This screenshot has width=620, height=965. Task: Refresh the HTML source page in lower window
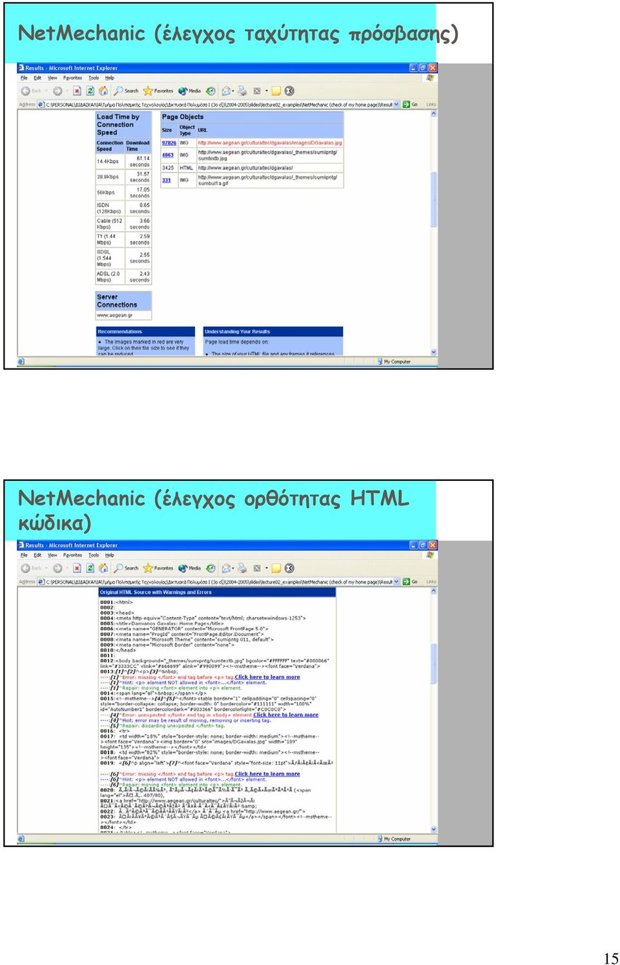click(x=90, y=568)
